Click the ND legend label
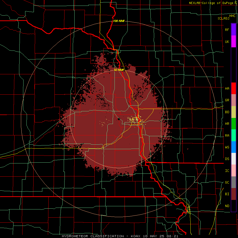238x238 pixels. point(227,206)
